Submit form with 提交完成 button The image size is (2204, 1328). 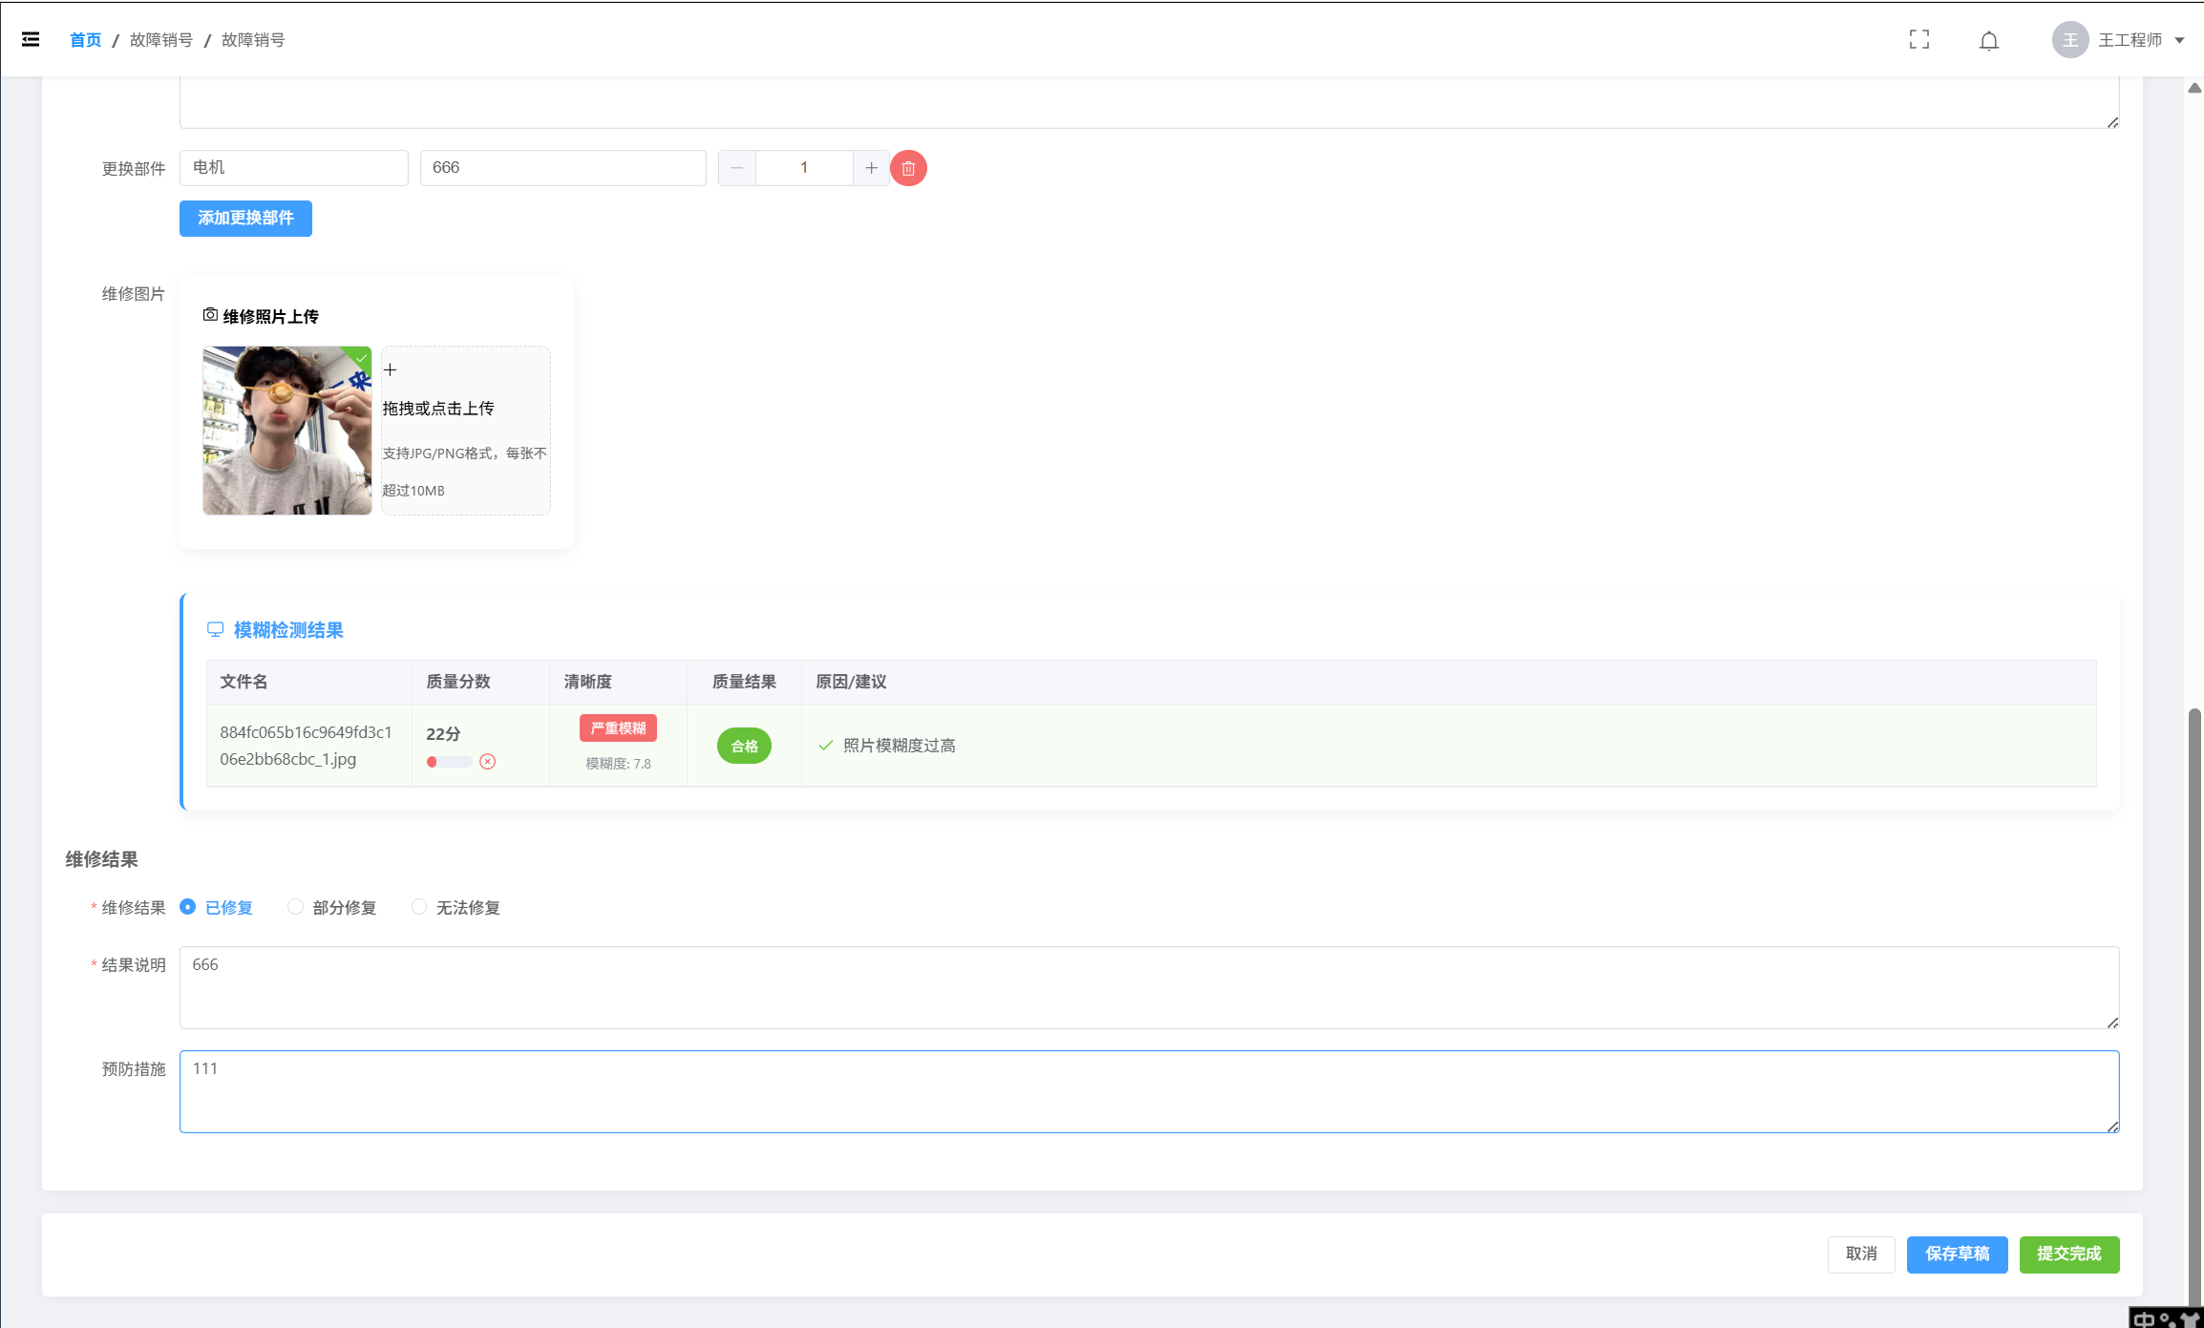tap(2068, 1254)
